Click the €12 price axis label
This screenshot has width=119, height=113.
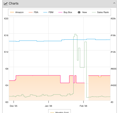point(6,52)
